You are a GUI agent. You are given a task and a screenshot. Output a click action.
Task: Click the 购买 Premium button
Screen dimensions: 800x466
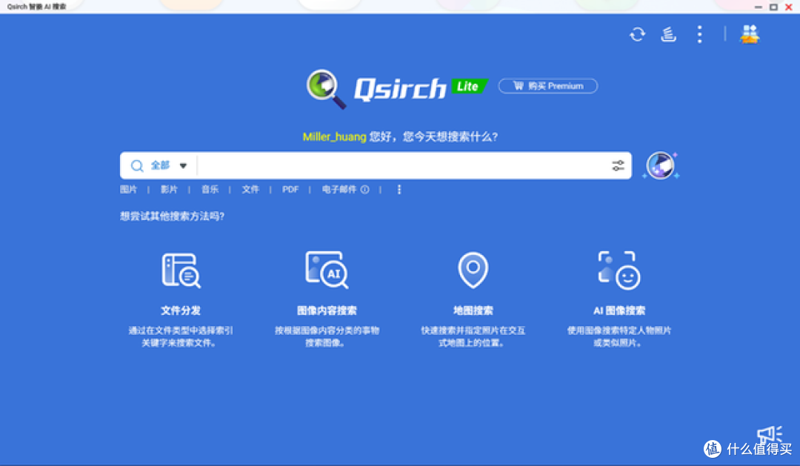pos(548,86)
